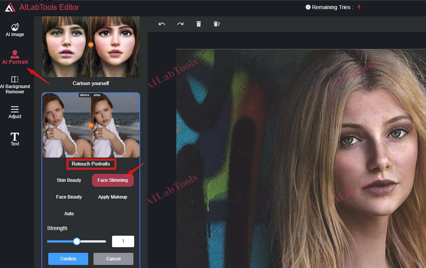Select the Auto retouch option
This screenshot has width=426, height=268.
pos(69,214)
